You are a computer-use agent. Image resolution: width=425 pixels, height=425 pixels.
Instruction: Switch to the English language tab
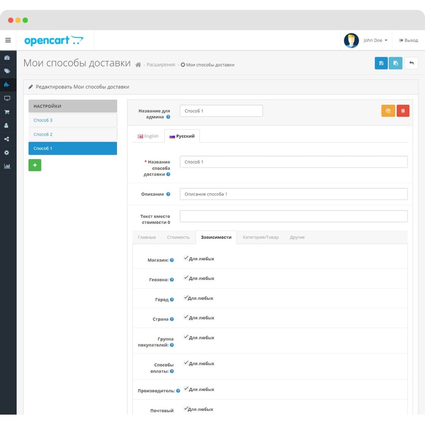[148, 136]
